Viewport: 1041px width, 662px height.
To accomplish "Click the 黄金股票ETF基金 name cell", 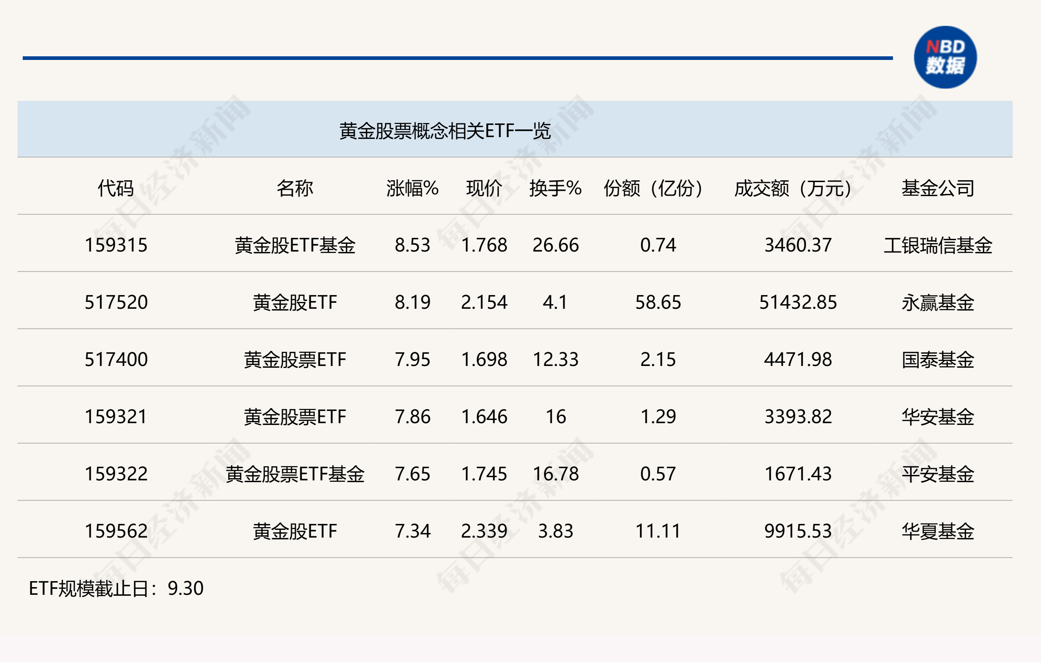I will (295, 474).
